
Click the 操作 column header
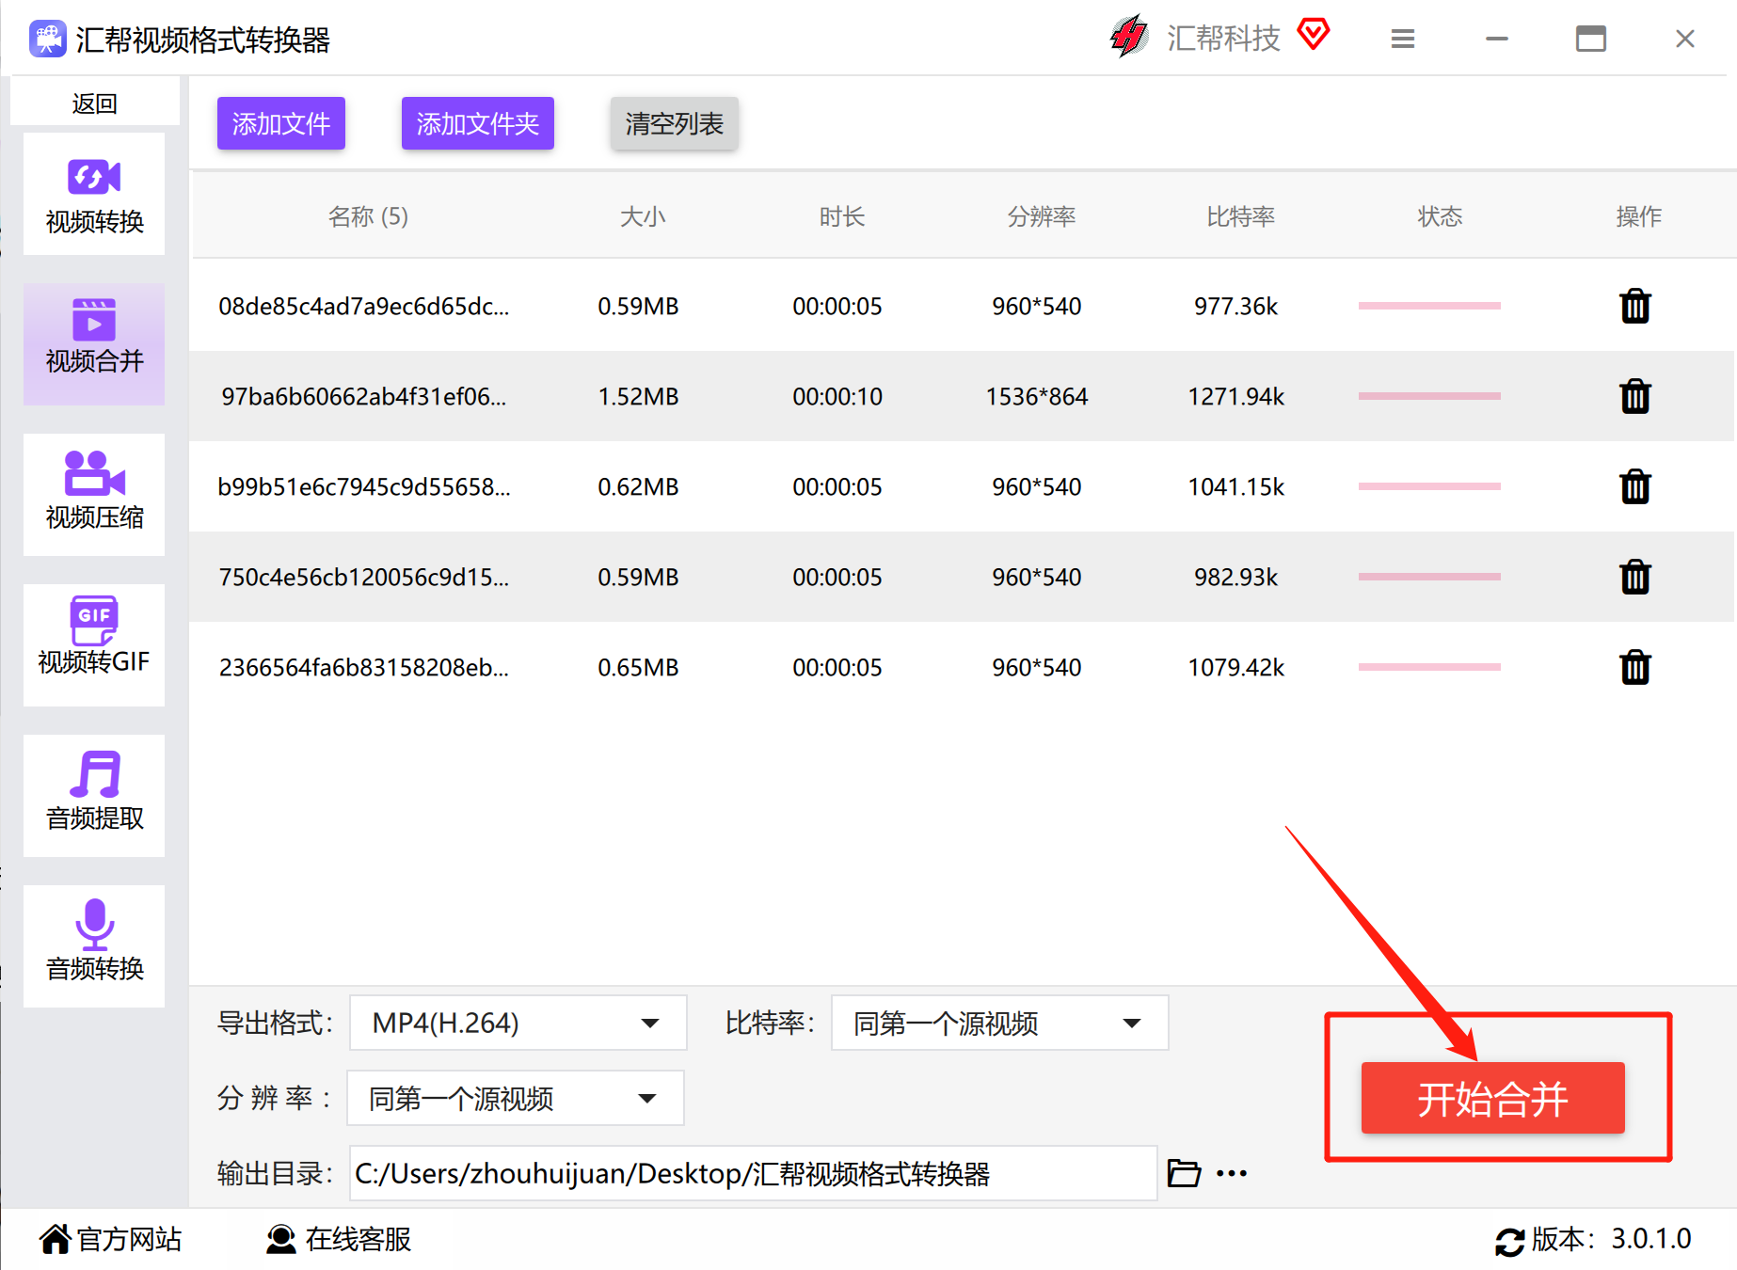pyautogui.click(x=1638, y=216)
